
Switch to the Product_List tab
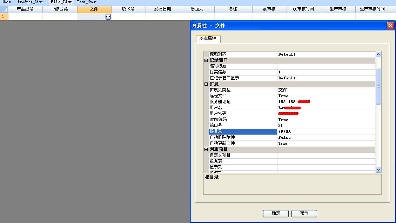(30, 2)
